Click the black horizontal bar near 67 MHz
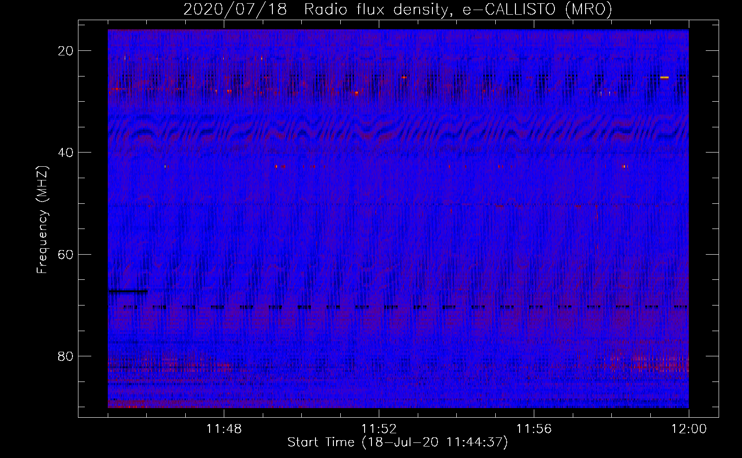The image size is (742, 458). tap(128, 291)
